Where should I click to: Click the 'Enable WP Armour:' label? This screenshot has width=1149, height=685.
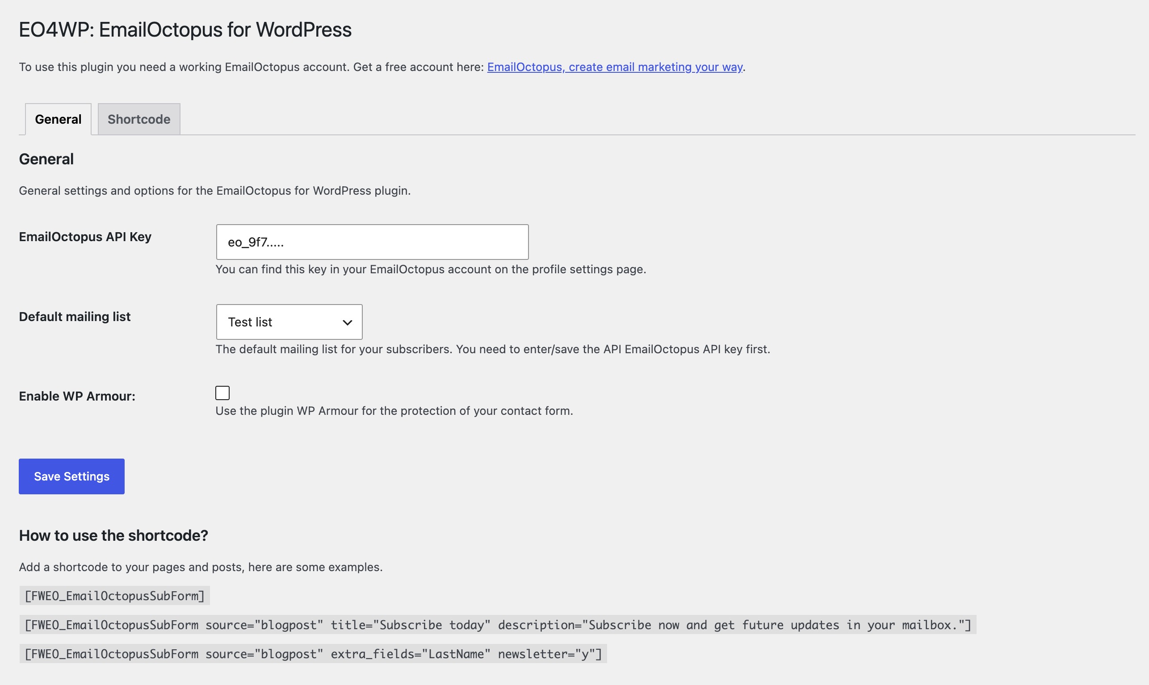point(77,396)
